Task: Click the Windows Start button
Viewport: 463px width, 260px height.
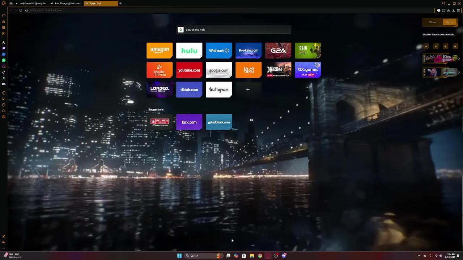Action: click(x=179, y=256)
